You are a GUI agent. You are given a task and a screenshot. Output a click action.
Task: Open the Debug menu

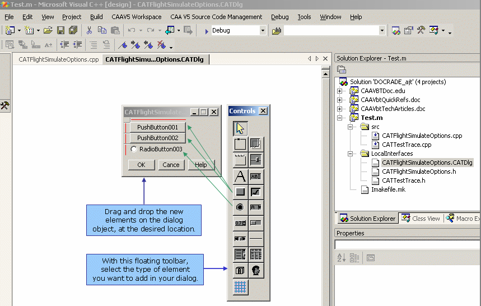[280, 17]
